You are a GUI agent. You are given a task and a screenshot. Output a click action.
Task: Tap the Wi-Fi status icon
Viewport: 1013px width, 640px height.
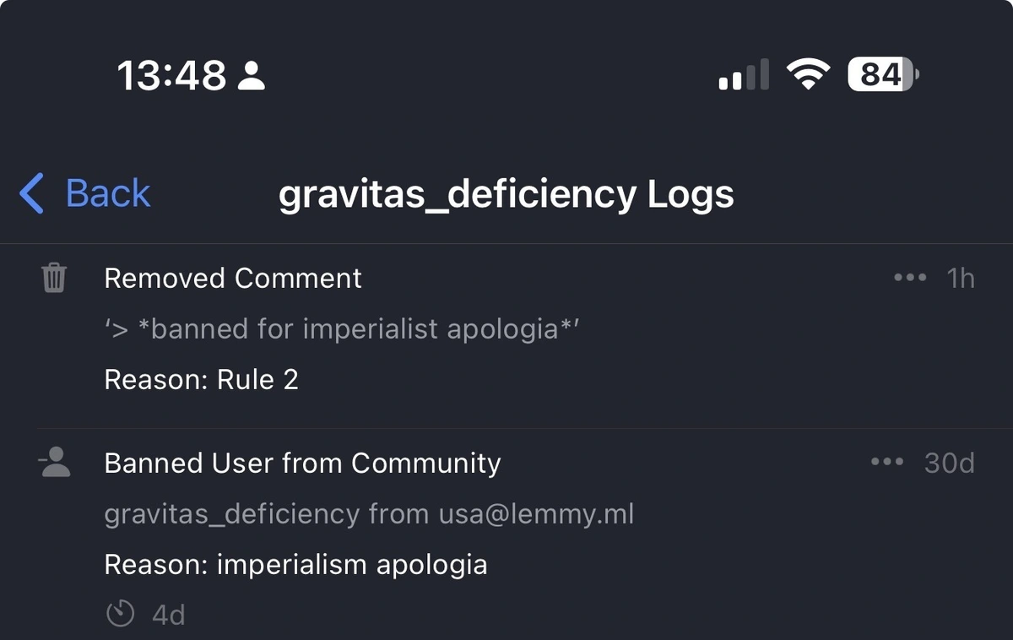pyautogui.click(x=808, y=74)
